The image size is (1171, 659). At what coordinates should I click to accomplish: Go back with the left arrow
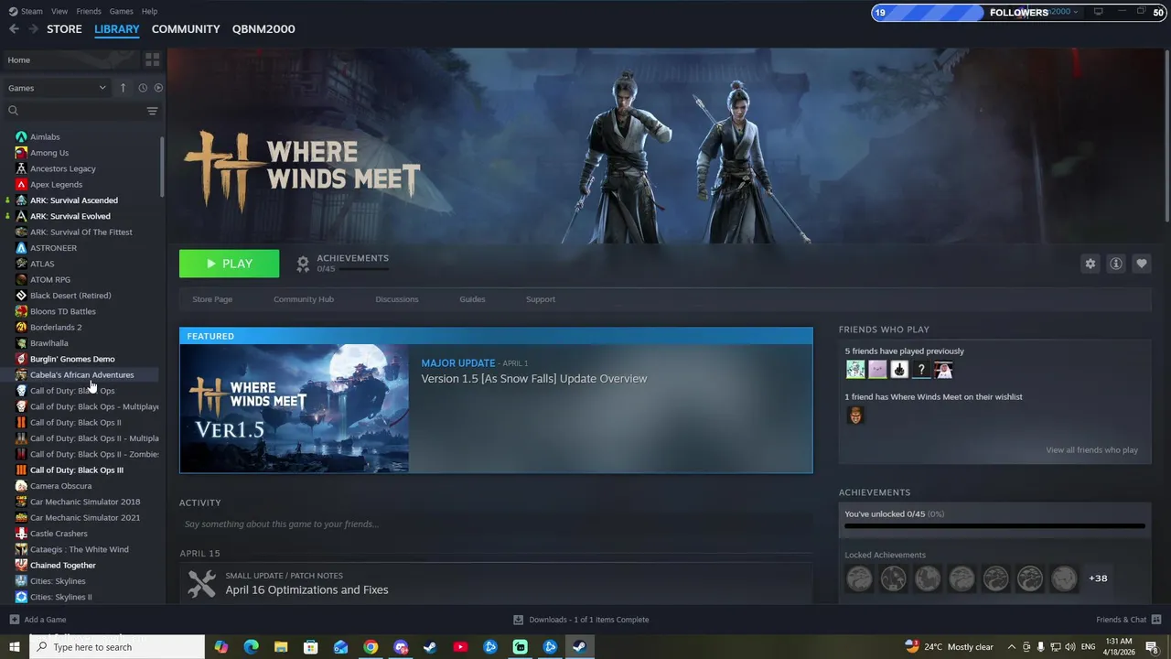click(x=14, y=29)
